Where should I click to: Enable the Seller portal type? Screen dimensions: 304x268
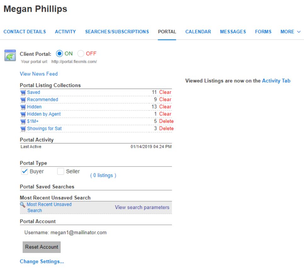pyautogui.click(x=60, y=171)
